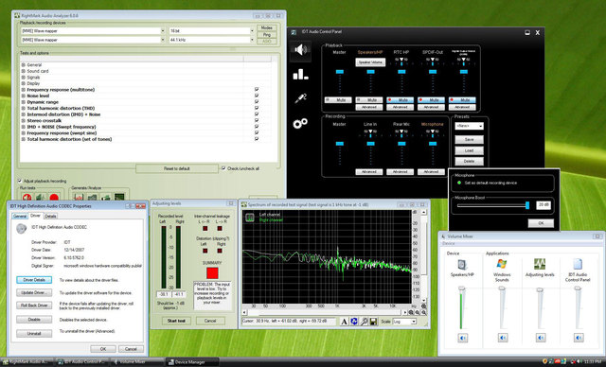
Task: Click the Windows Sounds flag icon in Volume Mixer
Action: coord(502,264)
